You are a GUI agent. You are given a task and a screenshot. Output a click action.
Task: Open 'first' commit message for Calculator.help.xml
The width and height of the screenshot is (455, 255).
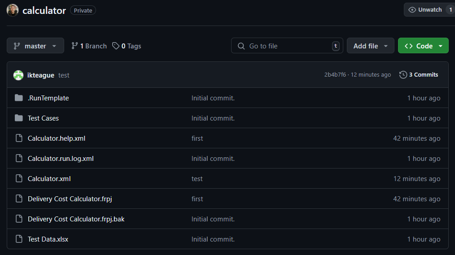(197, 138)
